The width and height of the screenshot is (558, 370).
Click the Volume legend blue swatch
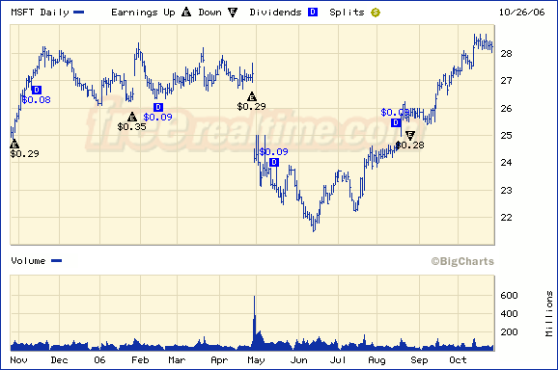[57, 261]
